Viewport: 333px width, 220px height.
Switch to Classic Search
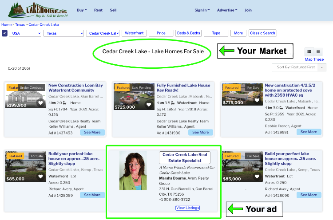[262, 33]
